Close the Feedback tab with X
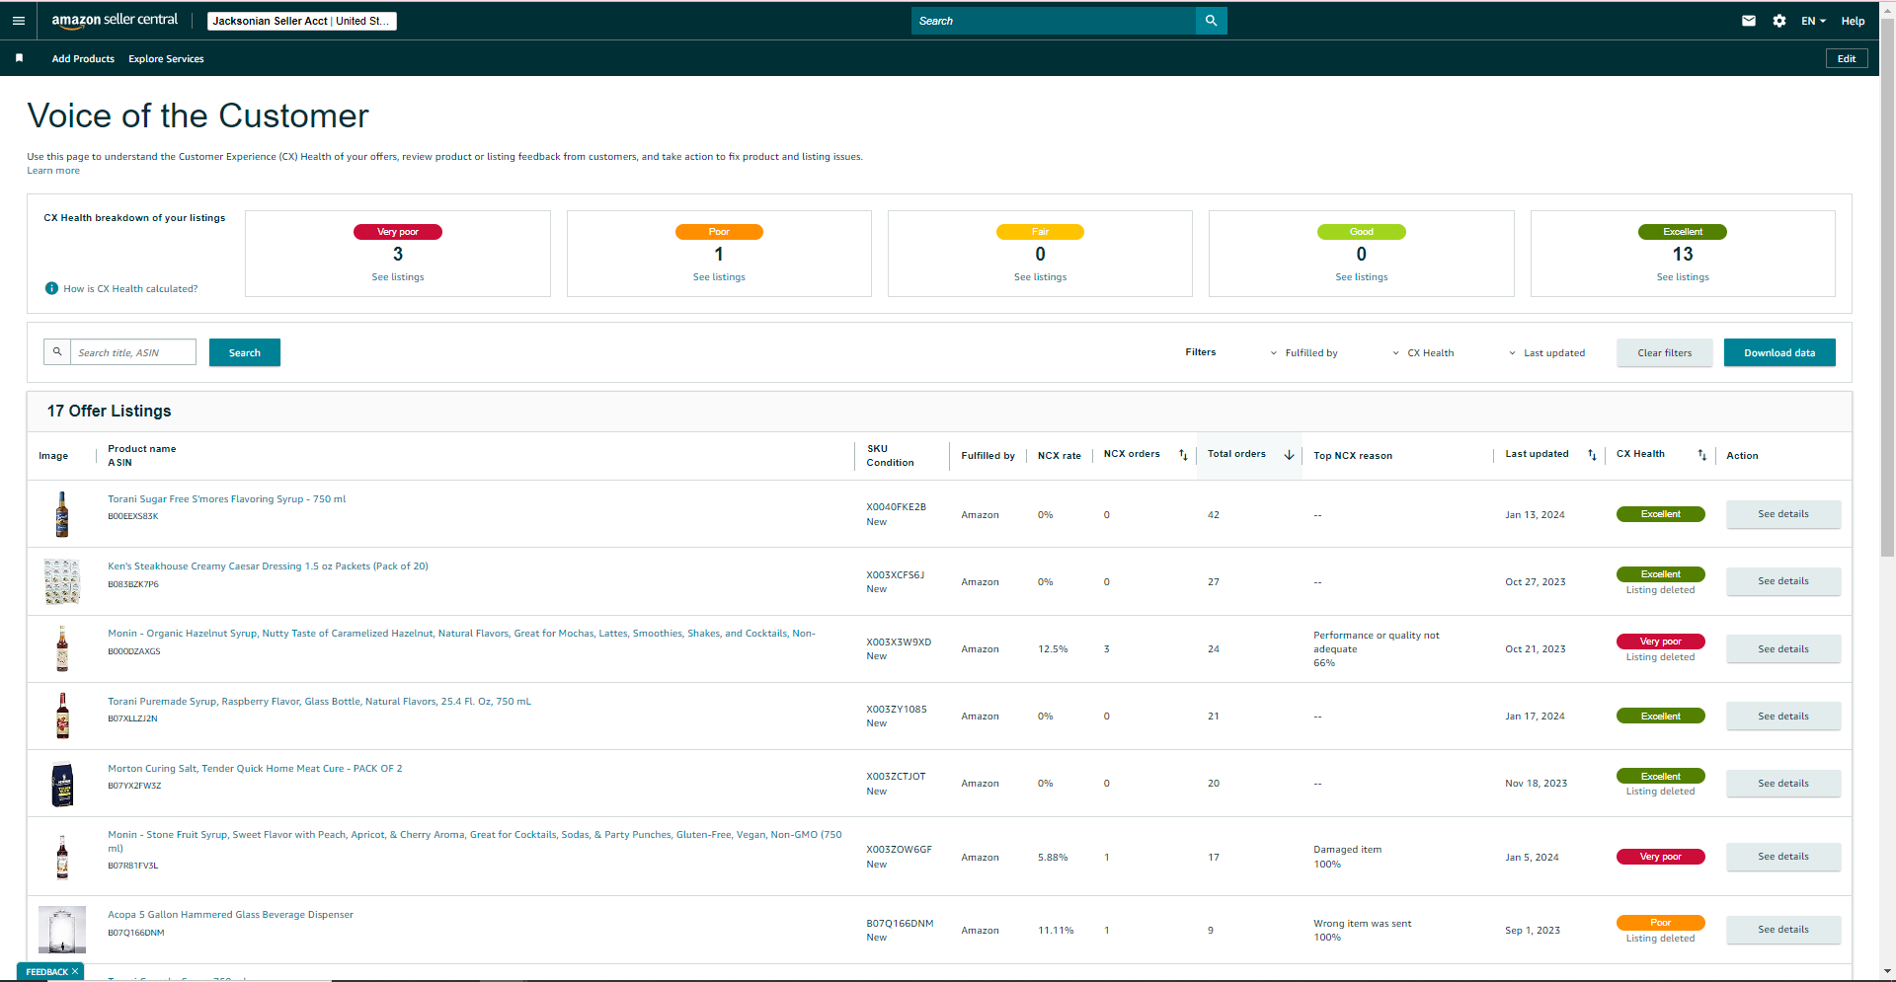Viewport: 1896px width, 982px height. [75, 972]
